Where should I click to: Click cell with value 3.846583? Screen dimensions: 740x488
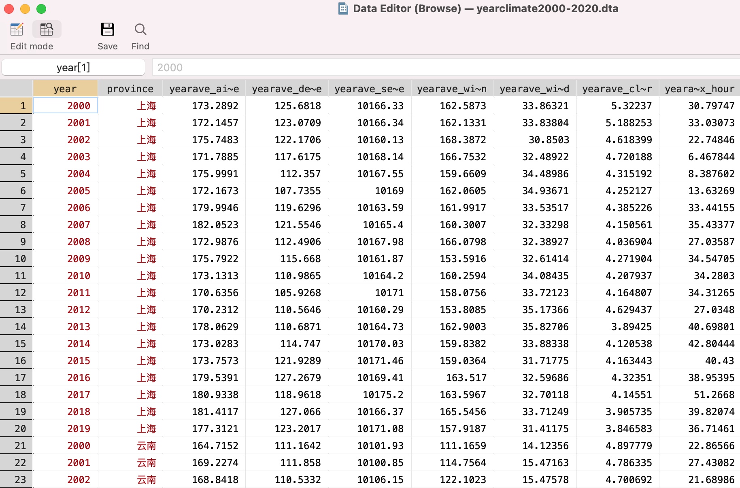click(617, 429)
